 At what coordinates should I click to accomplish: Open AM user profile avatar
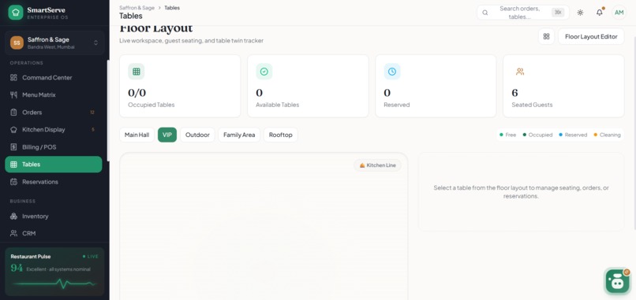[619, 13]
